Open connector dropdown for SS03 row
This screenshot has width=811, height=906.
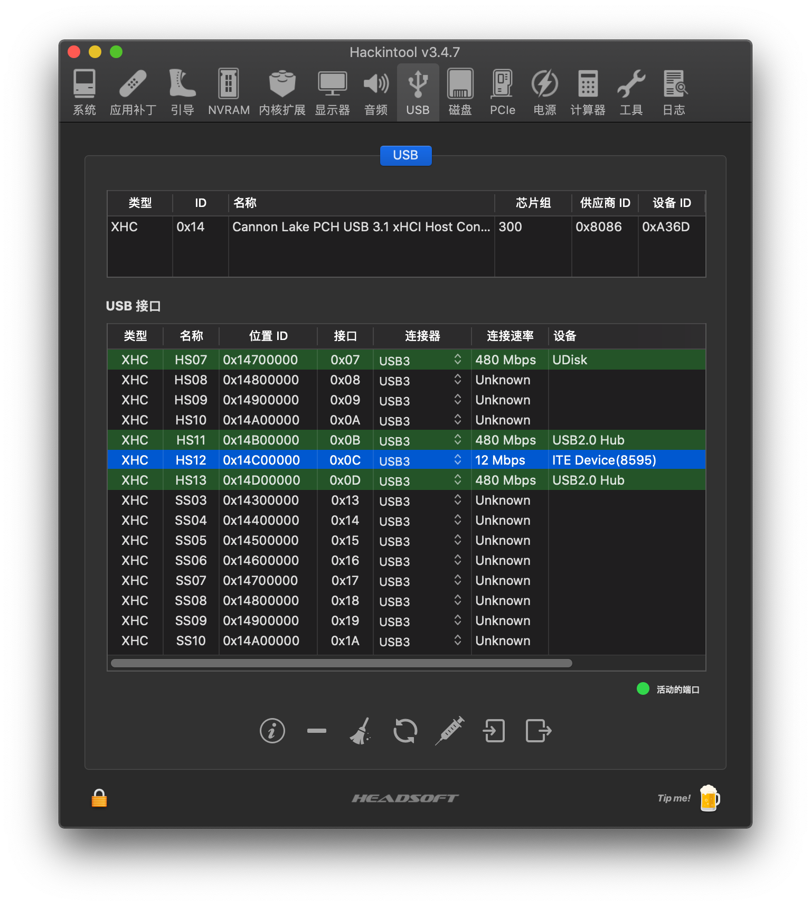pyautogui.click(x=458, y=500)
